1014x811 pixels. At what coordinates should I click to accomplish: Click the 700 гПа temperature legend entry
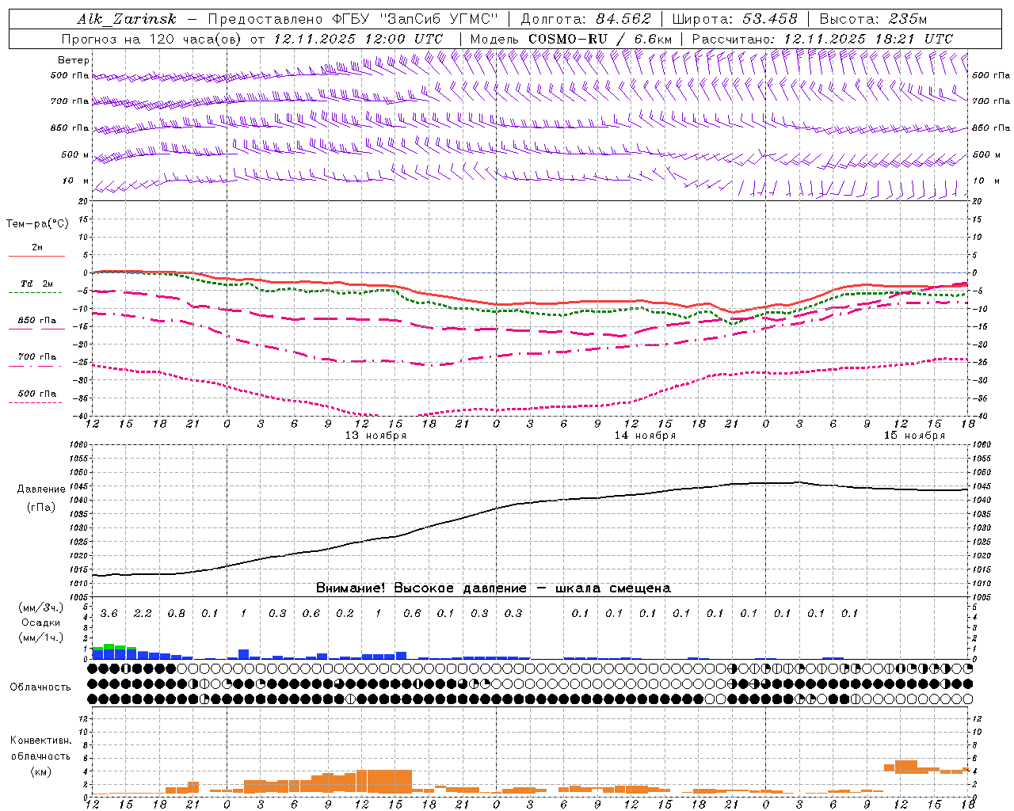tap(36, 357)
